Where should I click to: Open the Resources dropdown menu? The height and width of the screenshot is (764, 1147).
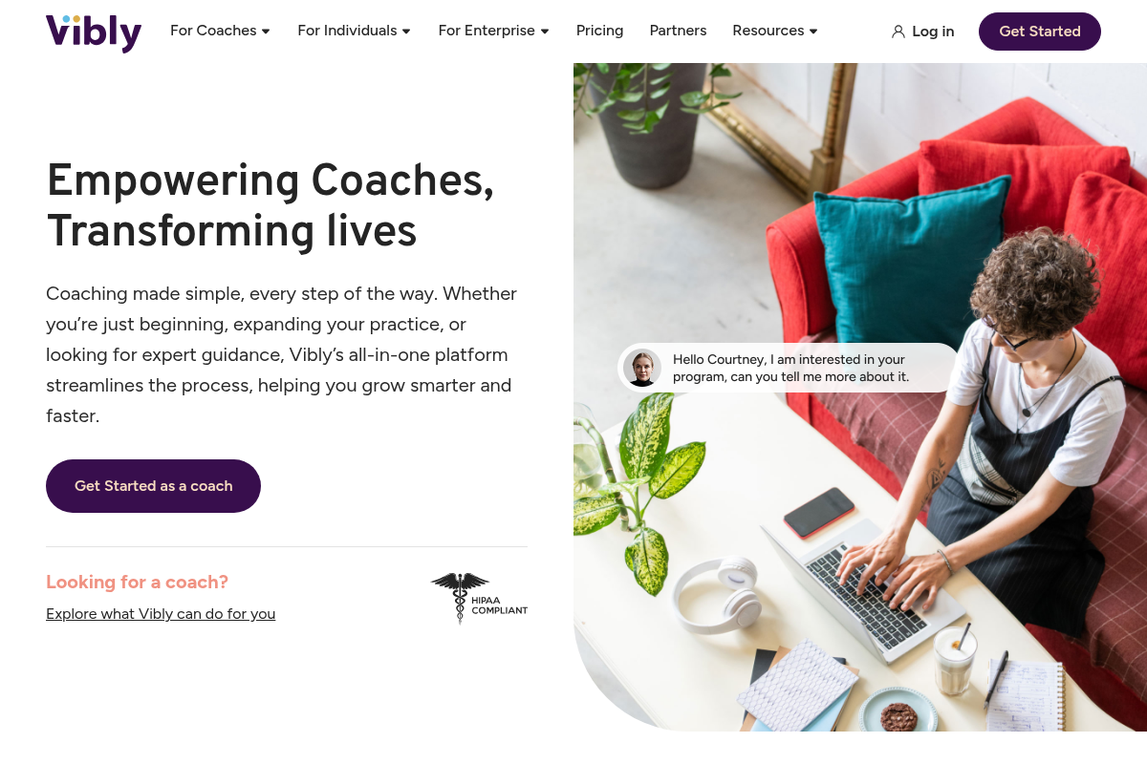pyautogui.click(x=768, y=31)
